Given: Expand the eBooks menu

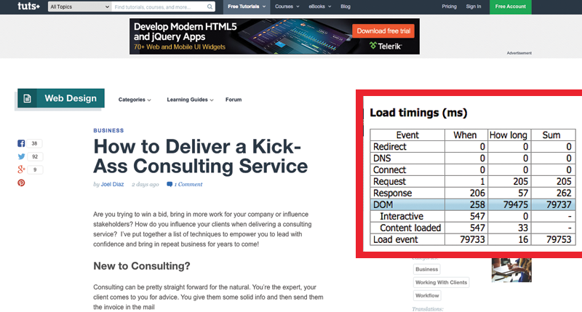Looking at the screenshot, I should pos(319,7).
